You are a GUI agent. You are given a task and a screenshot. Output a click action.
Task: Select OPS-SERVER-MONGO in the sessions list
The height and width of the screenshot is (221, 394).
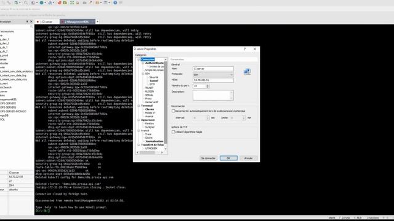[13, 111]
